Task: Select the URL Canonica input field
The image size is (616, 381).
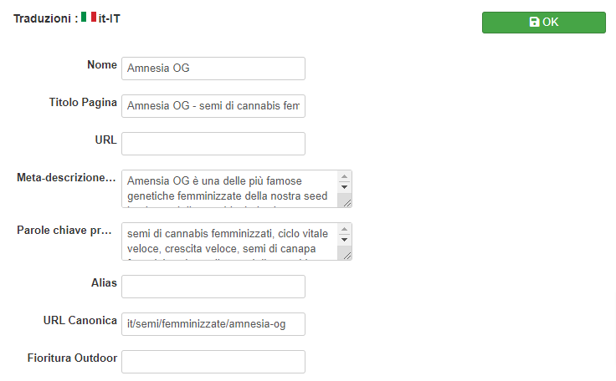Action: (213, 324)
